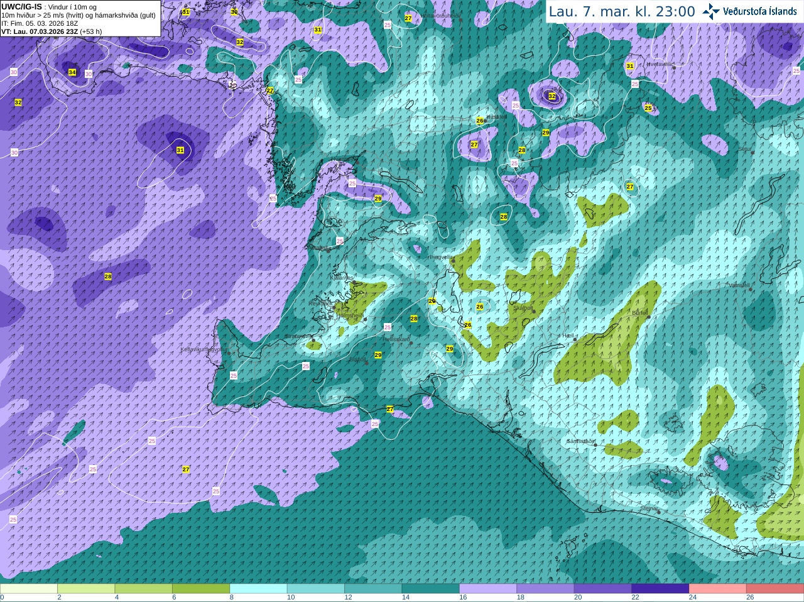
Task: Click the Hæll station label
Action: (x=568, y=336)
